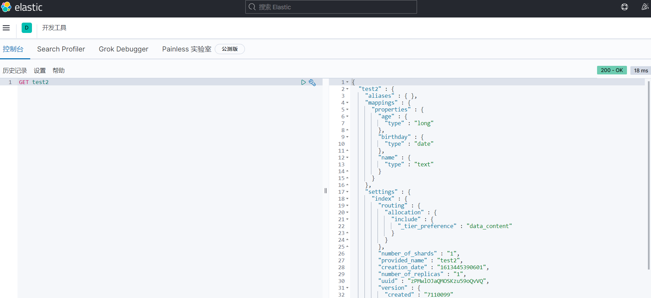Click the 18 ms response time badge
Image resolution: width=651 pixels, height=298 pixels.
[x=641, y=70]
